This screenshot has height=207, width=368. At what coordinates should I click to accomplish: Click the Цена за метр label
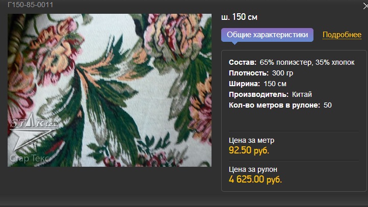(251, 140)
